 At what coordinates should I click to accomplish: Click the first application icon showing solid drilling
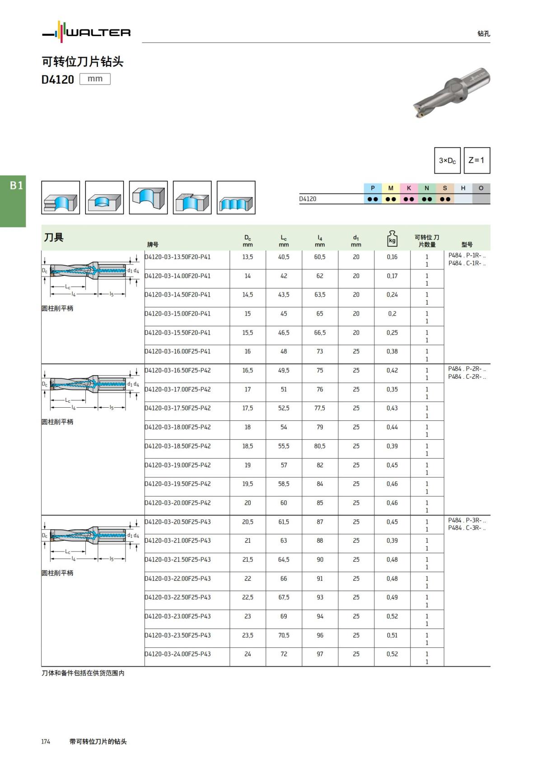pyautogui.click(x=61, y=198)
